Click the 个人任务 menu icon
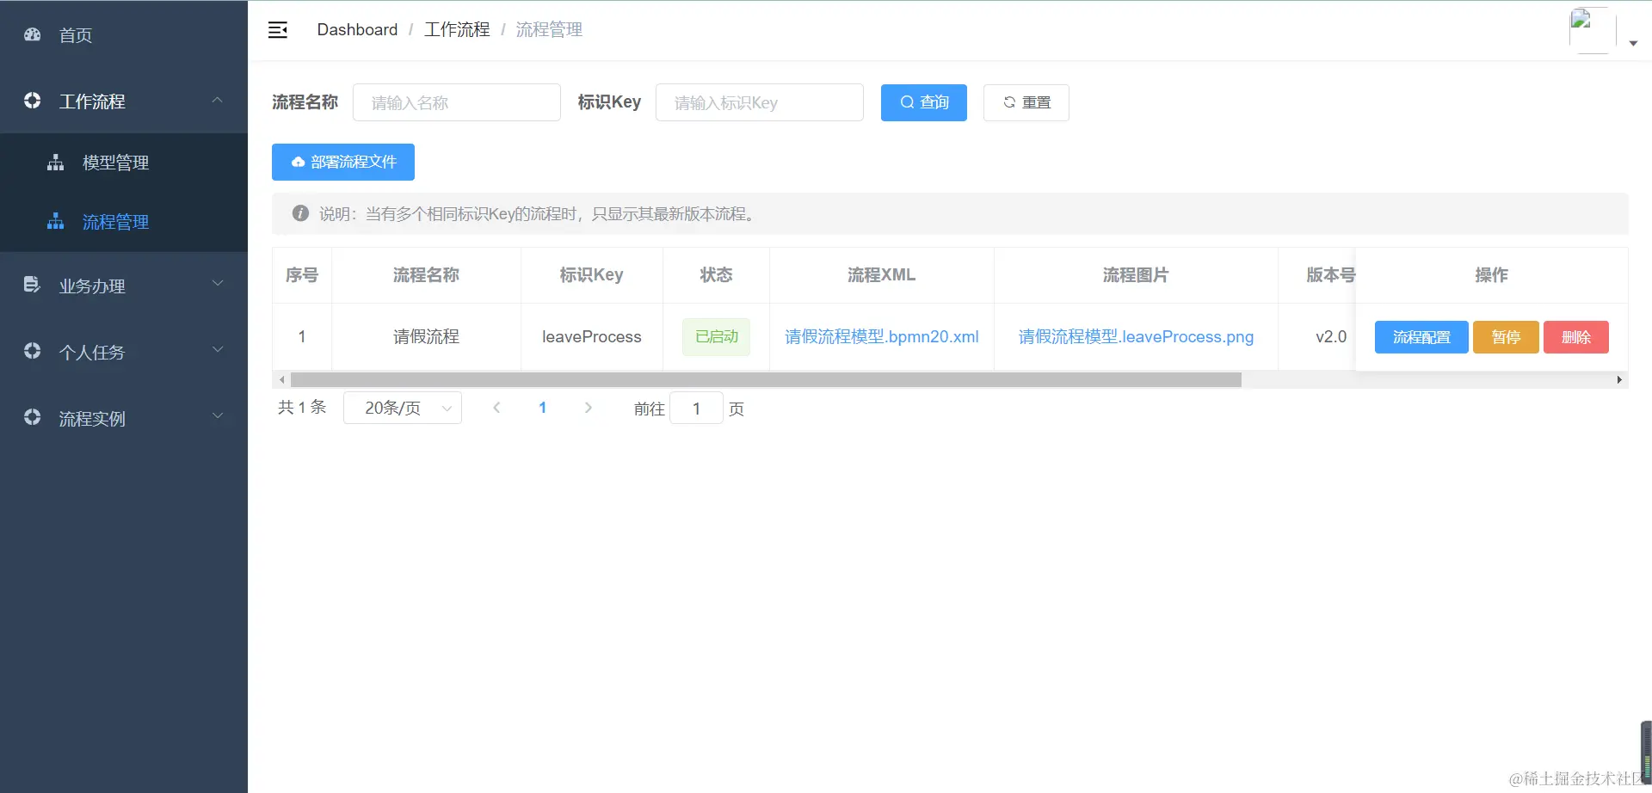Screen dimensions: 1652x793 coord(33,351)
